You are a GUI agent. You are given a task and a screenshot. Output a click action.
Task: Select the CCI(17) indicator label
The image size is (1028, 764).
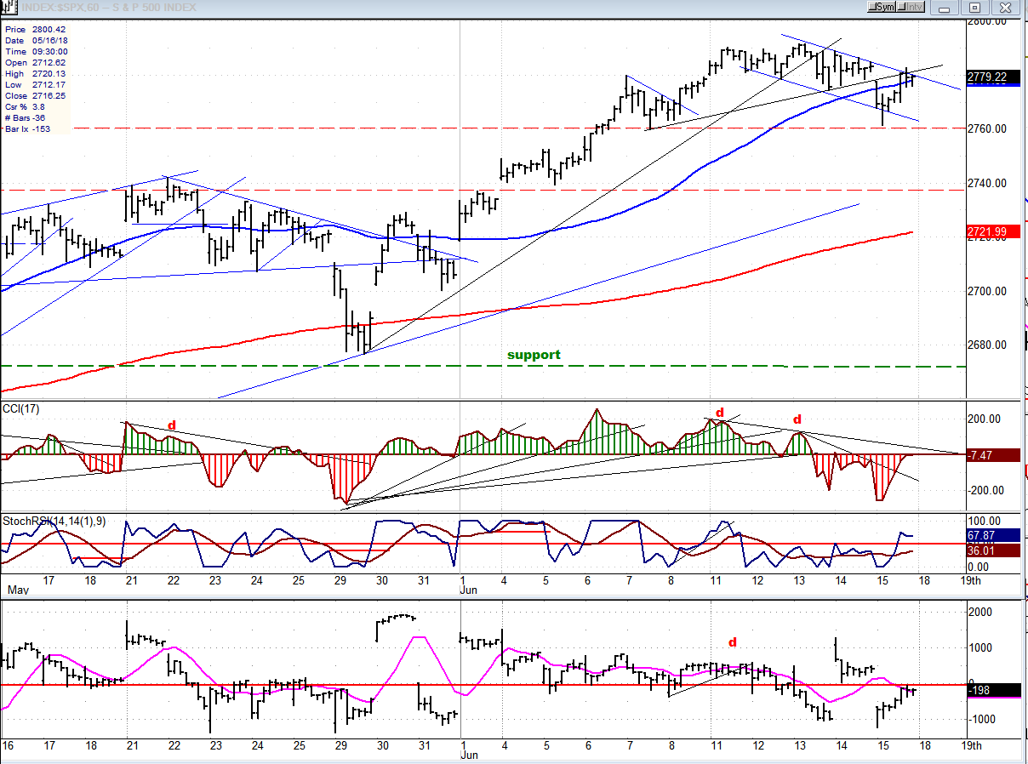click(x=21, y=409)
